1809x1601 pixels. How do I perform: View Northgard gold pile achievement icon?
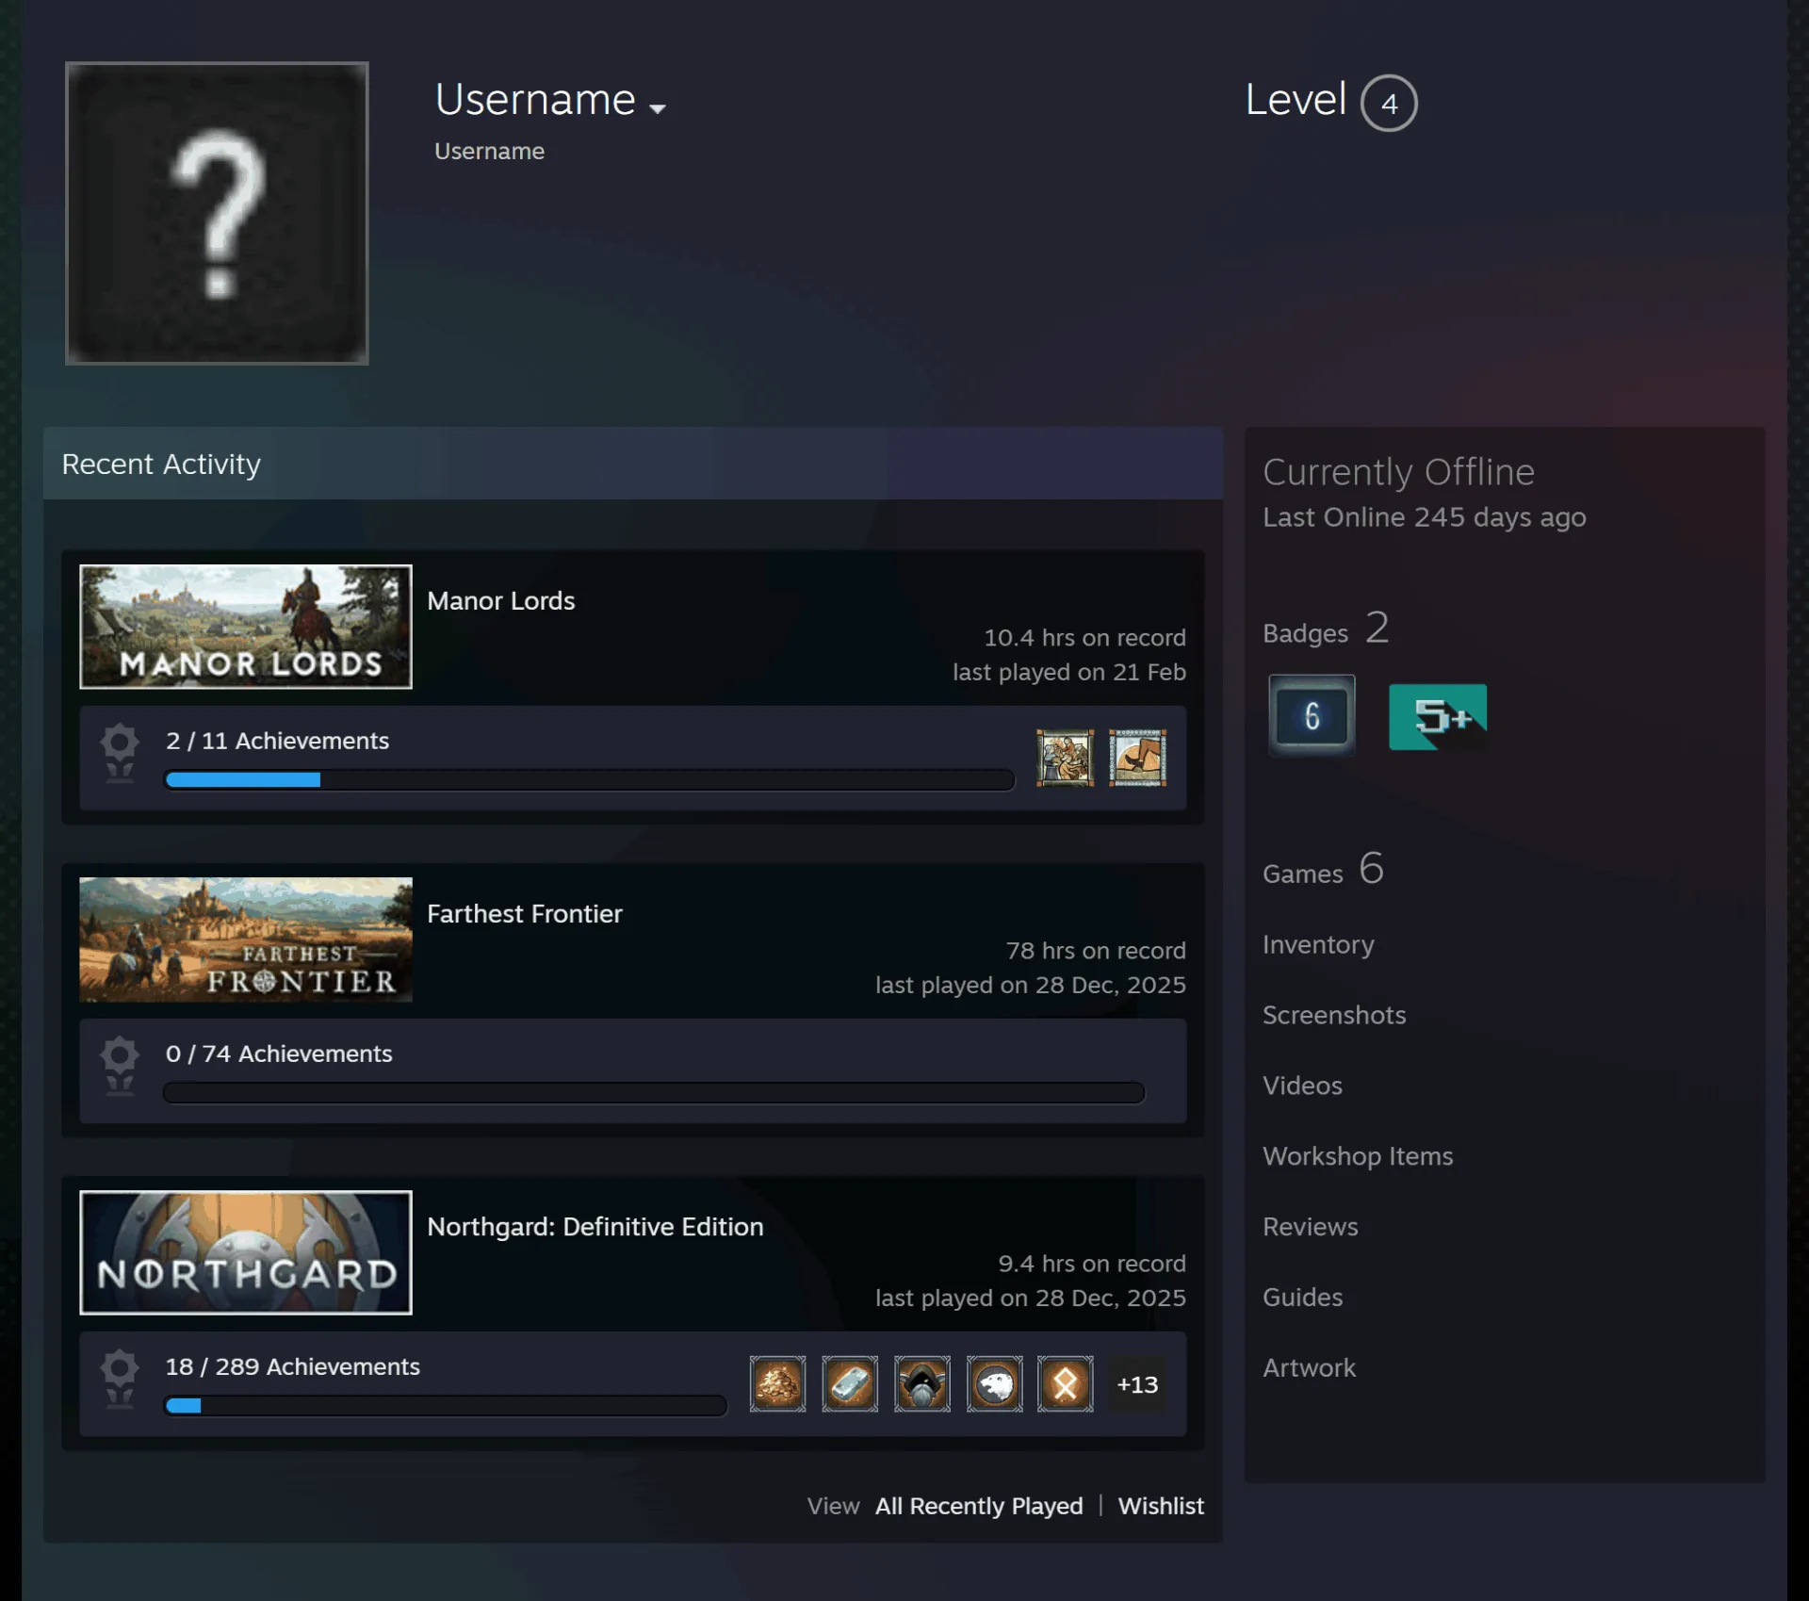[777, 1383]
